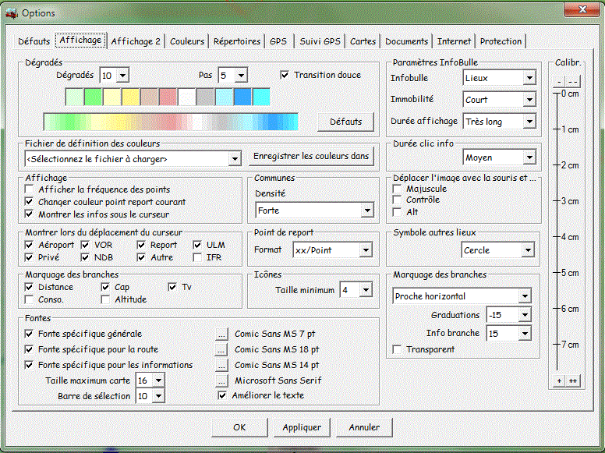Pick the medium blue gradient swatch
The width and height of the screenshot is (605, 453).
242,97
